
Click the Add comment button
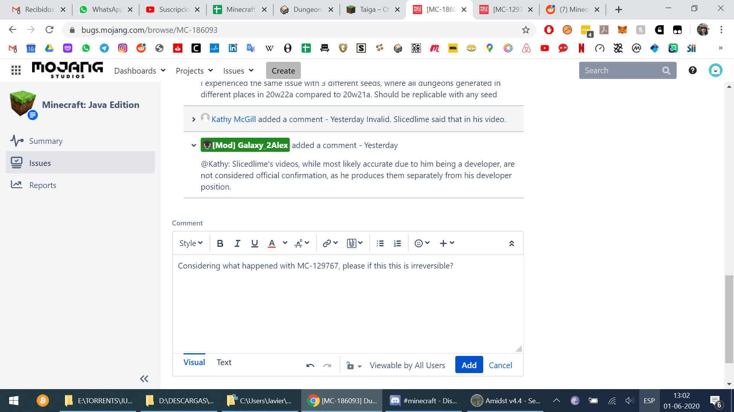click(x=469, y=365)
